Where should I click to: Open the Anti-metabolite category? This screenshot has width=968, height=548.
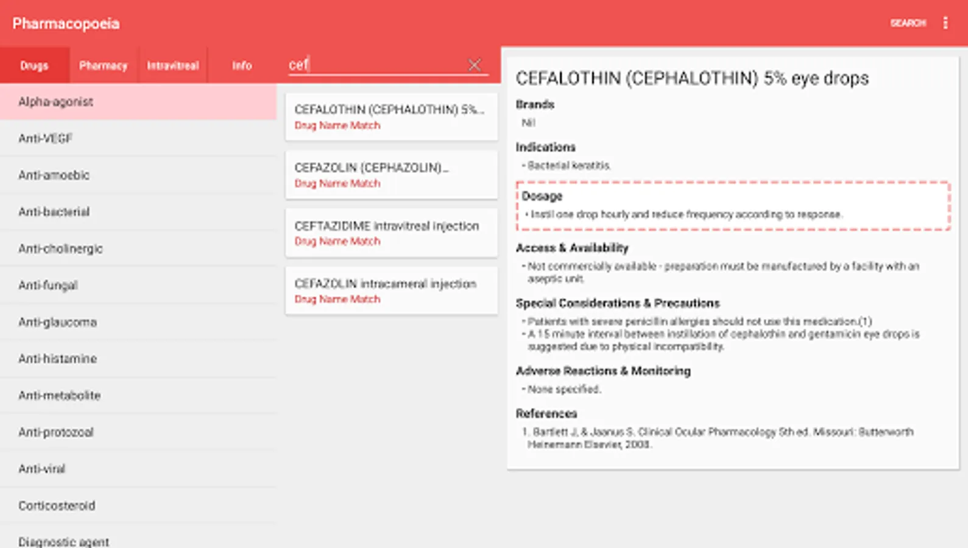pos(138,395)
